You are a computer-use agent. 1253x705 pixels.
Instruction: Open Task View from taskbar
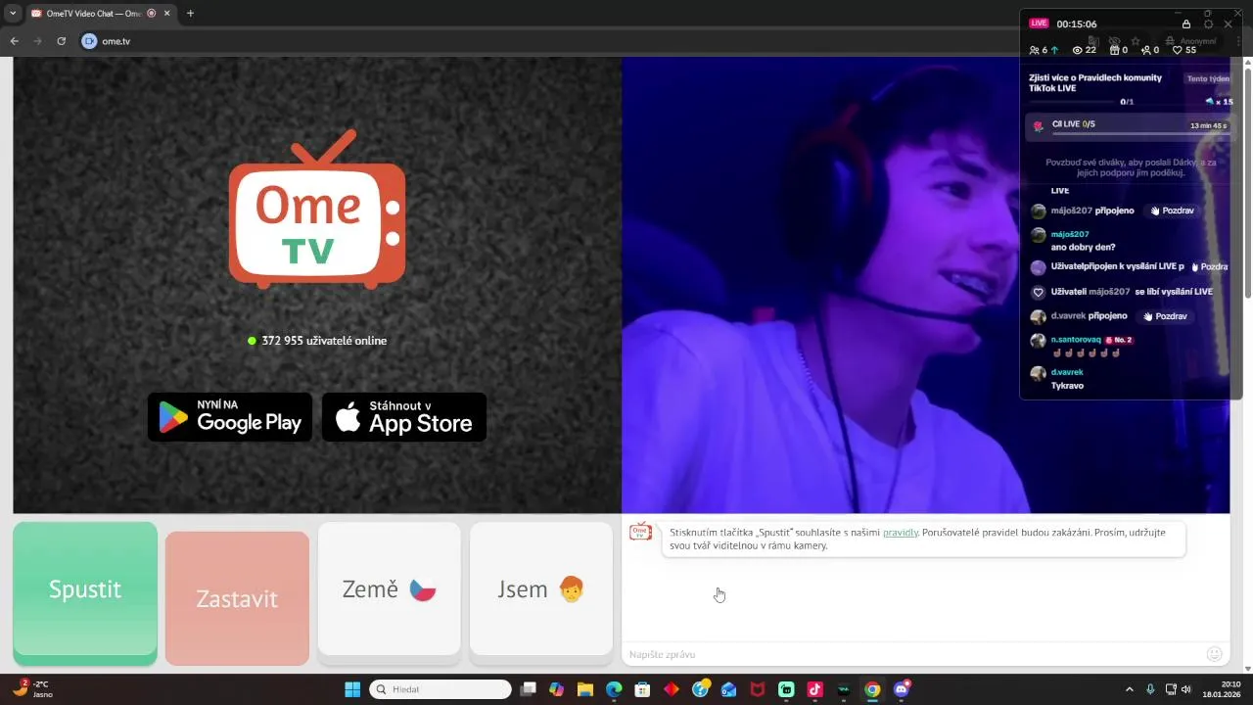[529, 689]
